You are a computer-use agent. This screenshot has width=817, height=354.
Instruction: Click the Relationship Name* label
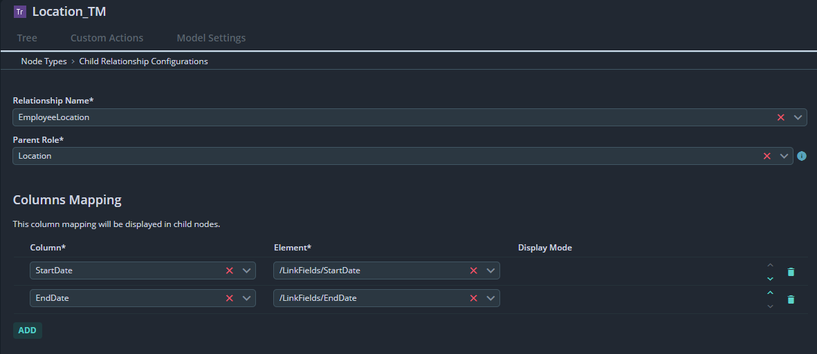point(53,100)
